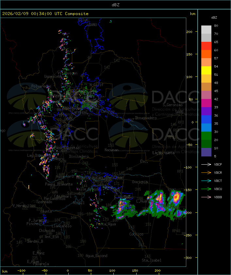Click the Ant_ESA map label
The width and height of the screenshot is (231, 275).
coord(52,237)
